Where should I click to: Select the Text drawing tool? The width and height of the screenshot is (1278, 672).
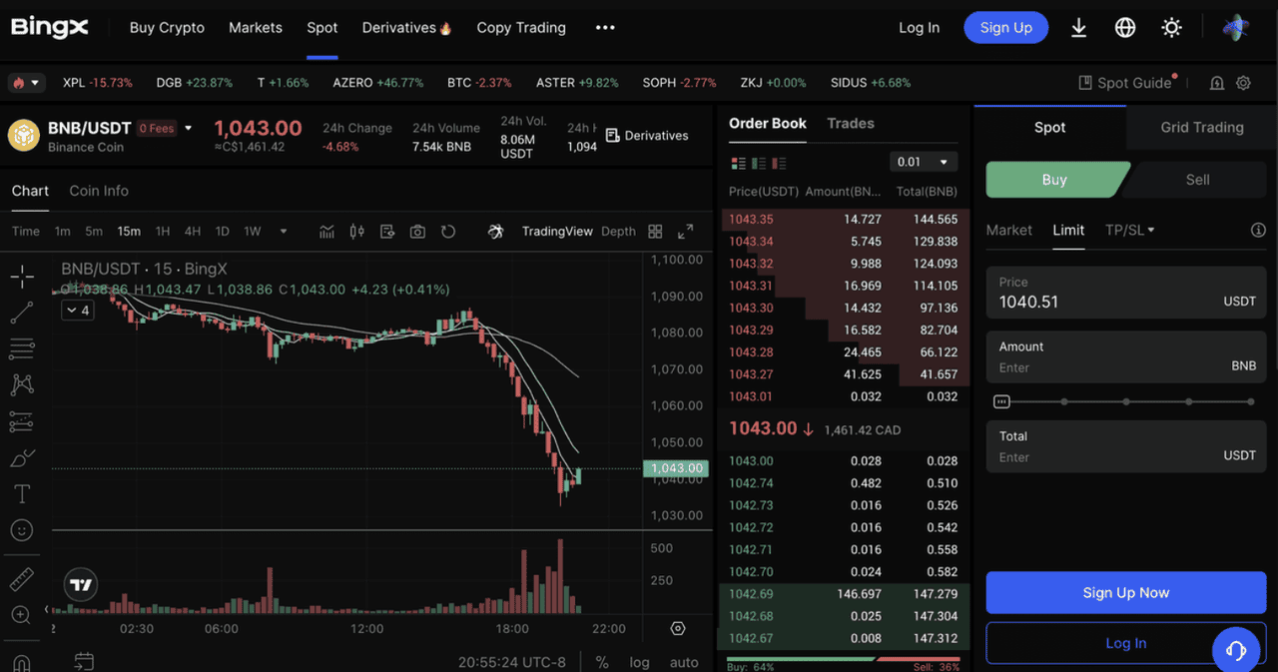[21, 494]
